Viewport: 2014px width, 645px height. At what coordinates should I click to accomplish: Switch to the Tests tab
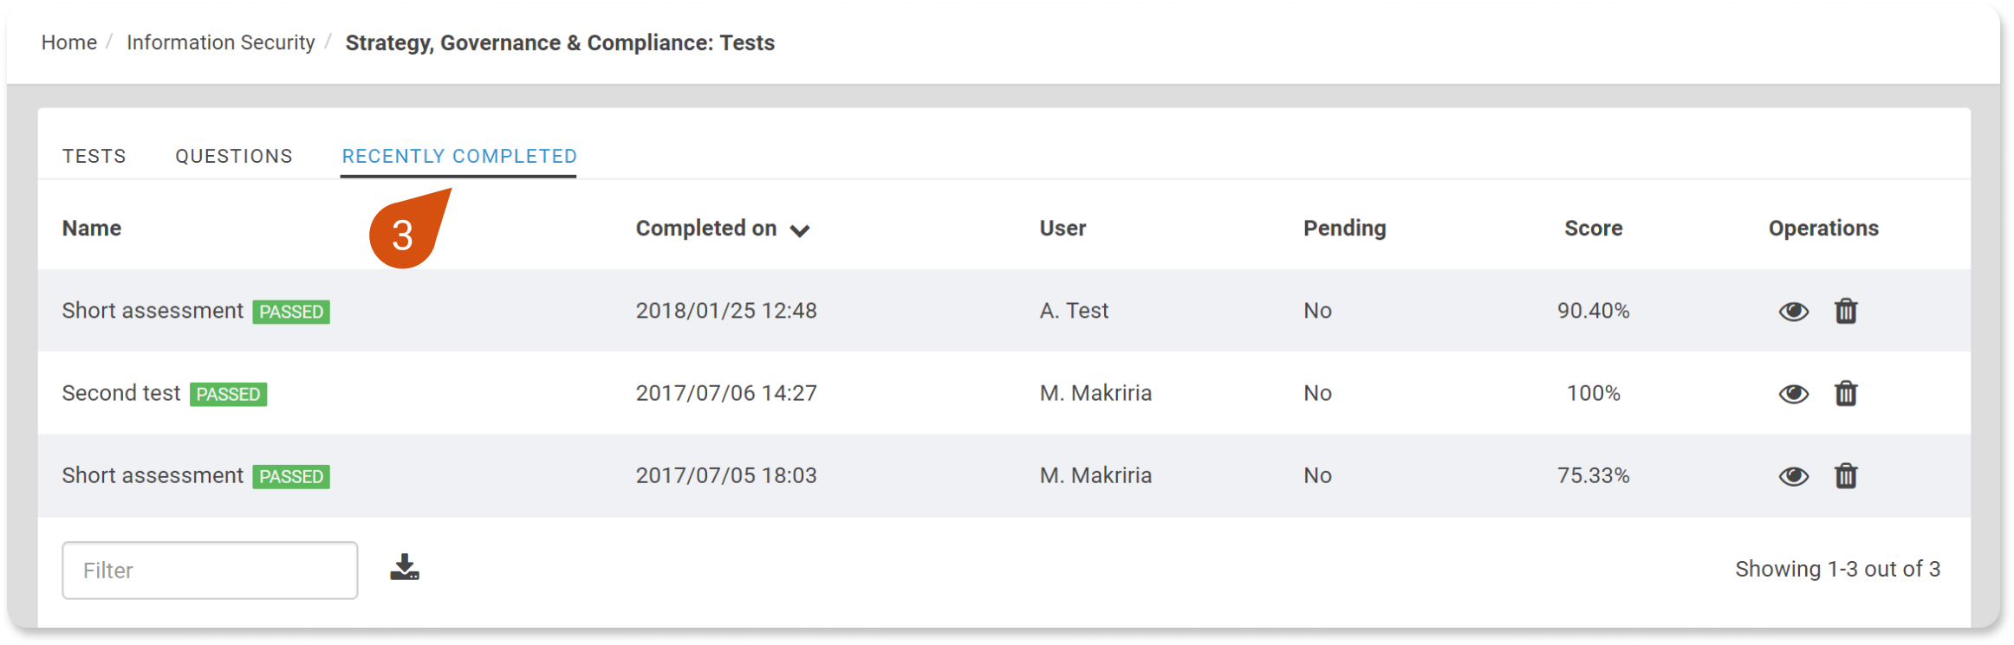coord(94,156)
